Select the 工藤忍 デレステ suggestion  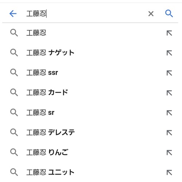(91, 132)
